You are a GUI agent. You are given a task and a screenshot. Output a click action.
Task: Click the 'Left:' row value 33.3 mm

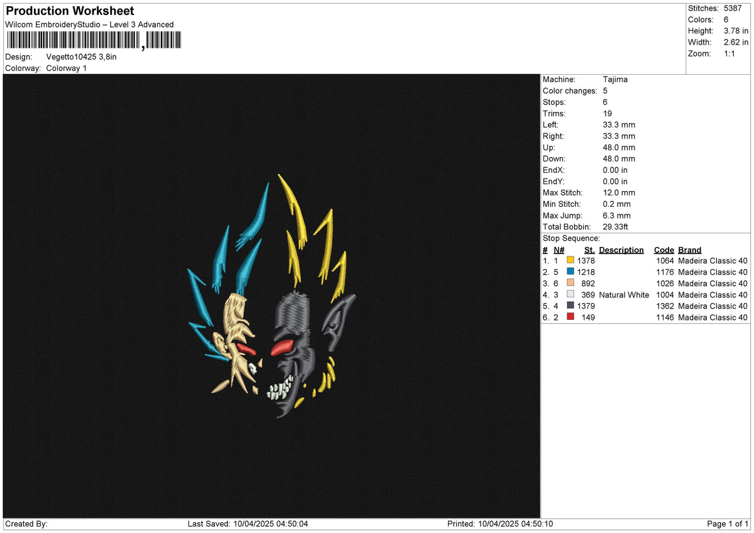(619, 124)
